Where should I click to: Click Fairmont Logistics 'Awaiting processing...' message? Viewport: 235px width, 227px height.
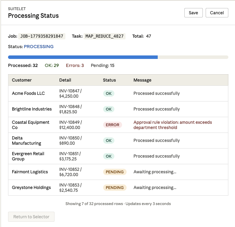pos(155,172)
